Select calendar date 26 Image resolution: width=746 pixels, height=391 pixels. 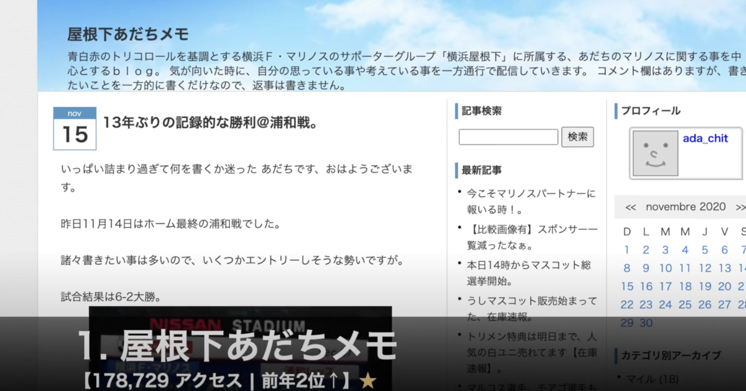tap(705, 305)
